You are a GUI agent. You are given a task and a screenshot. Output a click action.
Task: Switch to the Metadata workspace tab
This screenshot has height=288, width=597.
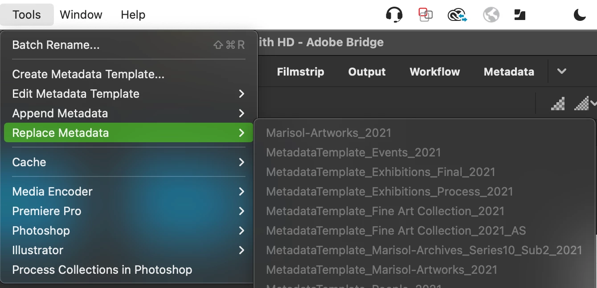509,72
